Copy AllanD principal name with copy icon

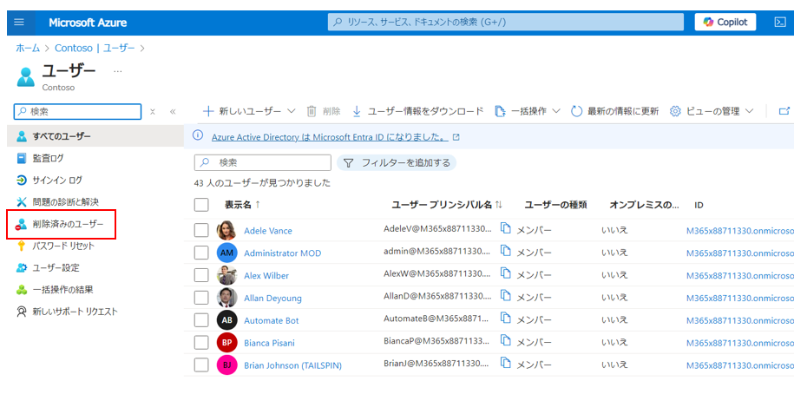[x=505, y=295]
